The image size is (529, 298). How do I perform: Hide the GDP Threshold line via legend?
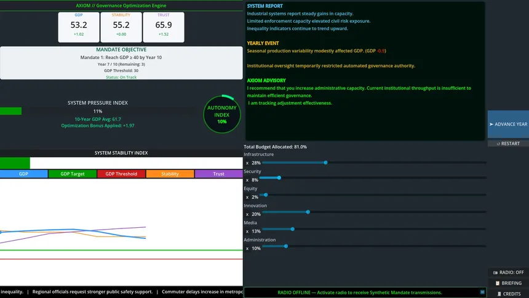click(x=121, y=174)
